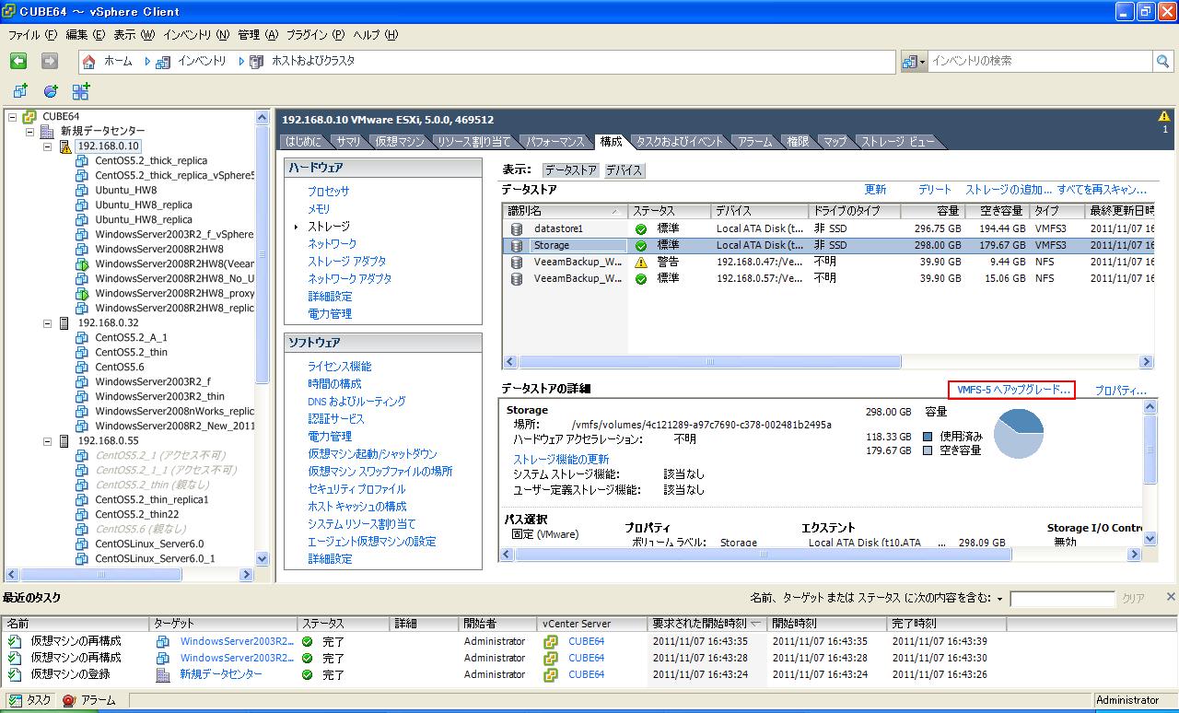Click the yellow alert warning icon top right
This screenshot has width=1179, height=713.
pos(1164,117)
